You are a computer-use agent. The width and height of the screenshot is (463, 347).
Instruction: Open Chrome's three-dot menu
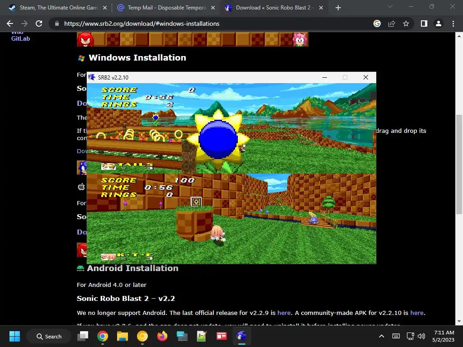coord(453,23)
